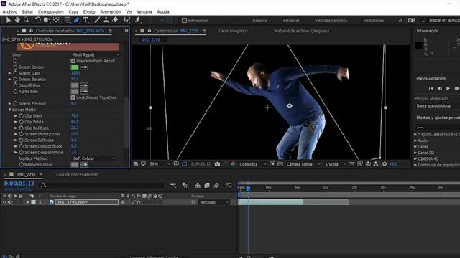Select the Rectangle shape tool
Screen dimensions: 460x258
67,20
